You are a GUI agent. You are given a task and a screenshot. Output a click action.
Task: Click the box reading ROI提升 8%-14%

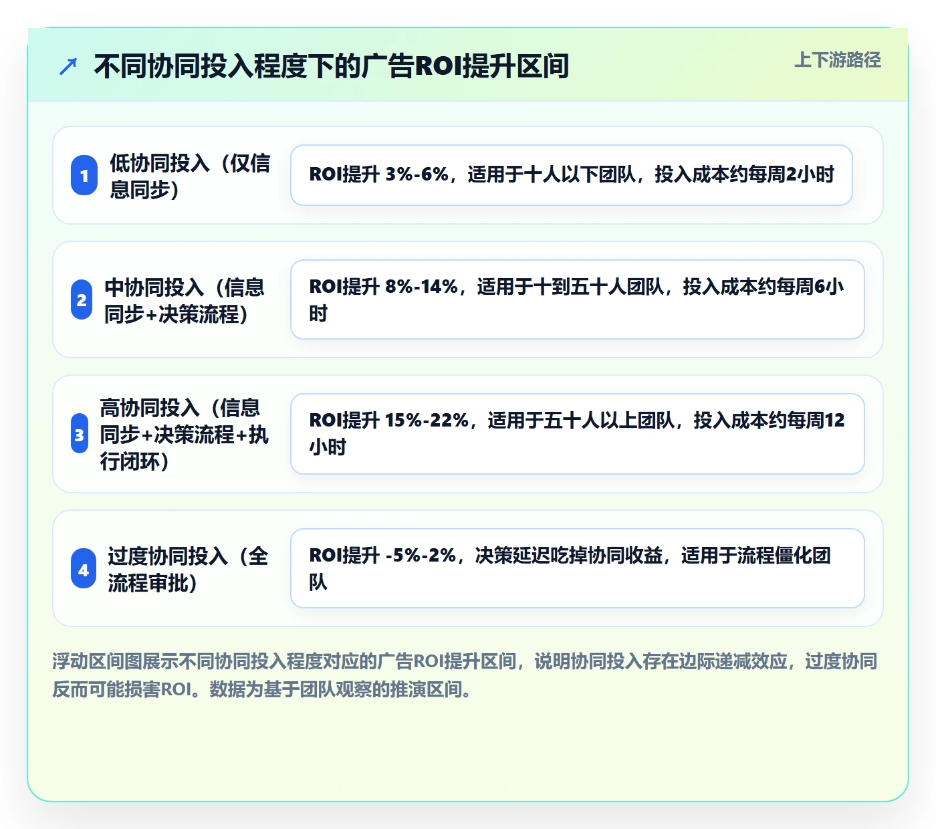[578, 300]
